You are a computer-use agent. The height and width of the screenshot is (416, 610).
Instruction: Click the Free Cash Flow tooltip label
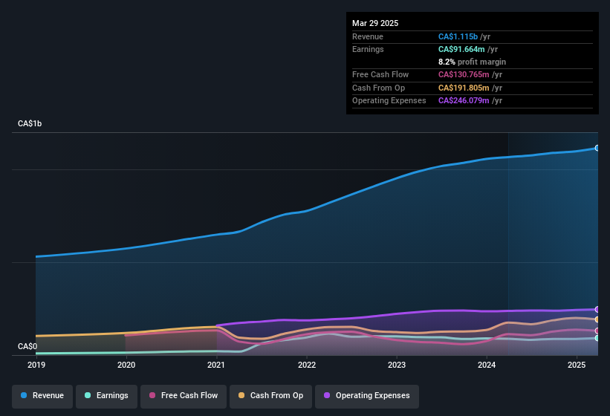380,74
